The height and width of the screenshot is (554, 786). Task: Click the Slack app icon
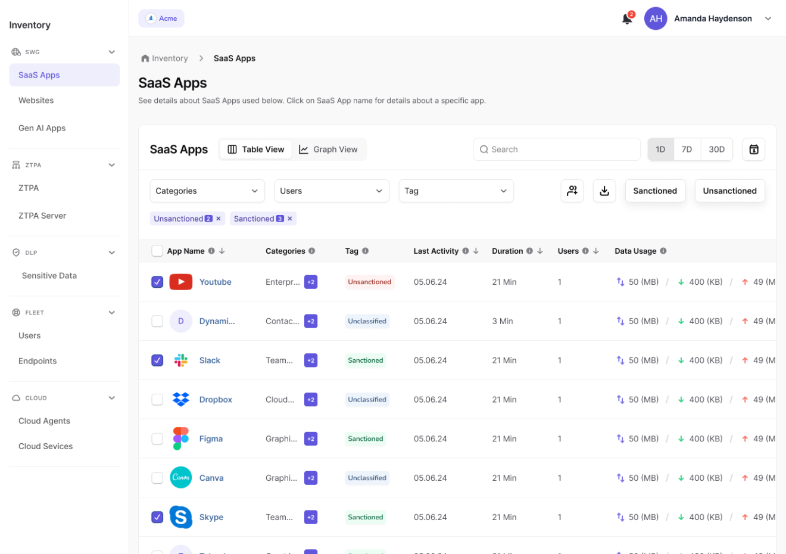(x=181, y=360)
